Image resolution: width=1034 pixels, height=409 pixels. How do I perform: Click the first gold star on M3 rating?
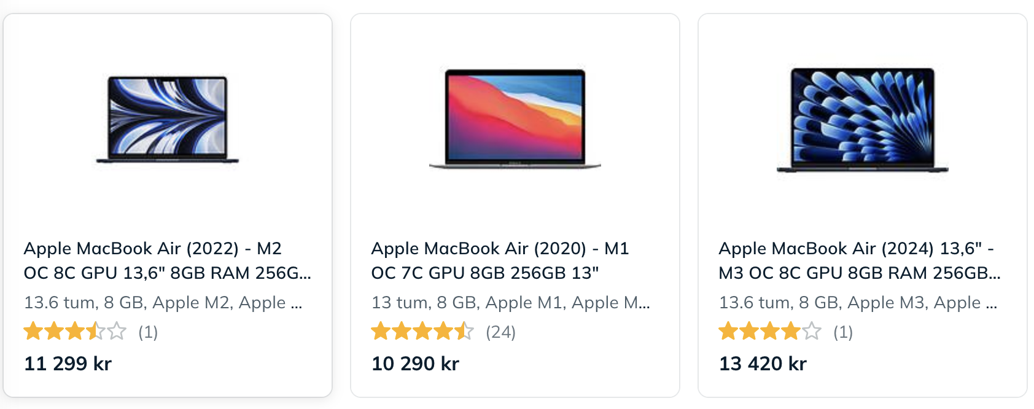(728, 332)
